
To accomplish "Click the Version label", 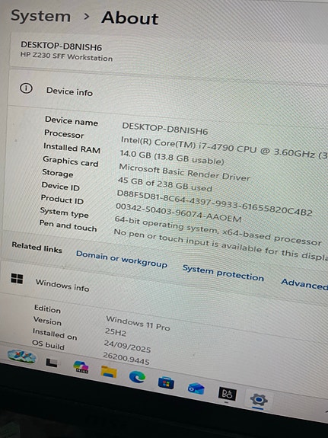I will click(47, 321).
